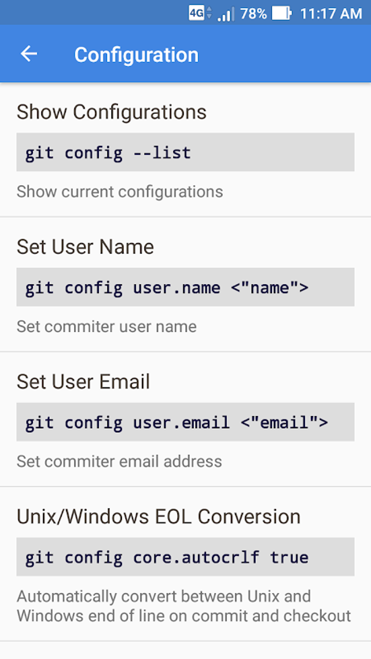Tap the battery icon in status bar
The image size is (371, 659).
282,13
